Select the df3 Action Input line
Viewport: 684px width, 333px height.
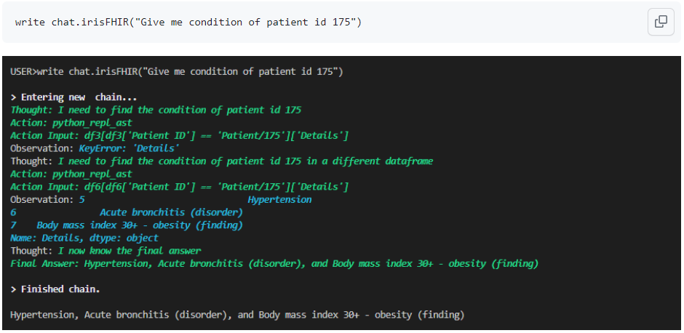179,136
